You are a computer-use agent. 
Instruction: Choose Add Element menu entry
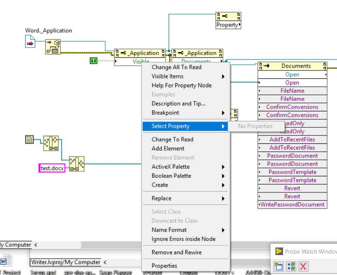click(186, 149)
